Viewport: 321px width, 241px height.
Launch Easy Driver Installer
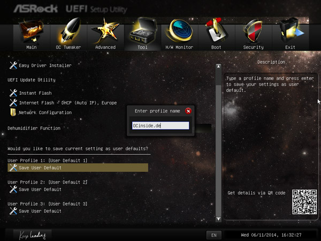(x=45, y=65)
